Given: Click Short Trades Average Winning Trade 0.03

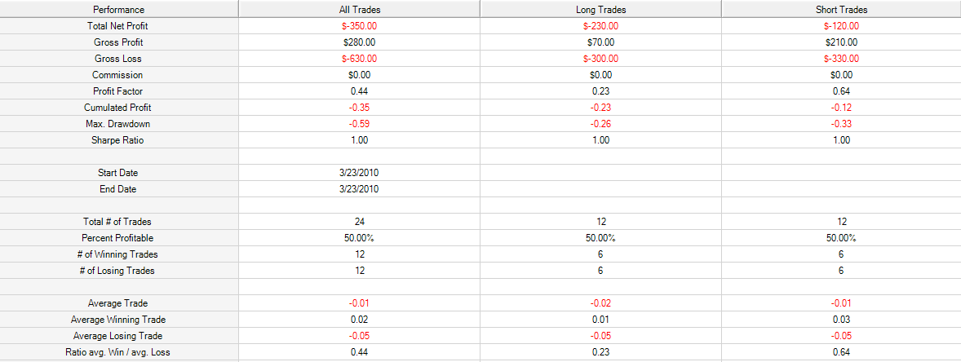Looking at the screenshot, I should (x=842, y=320).
